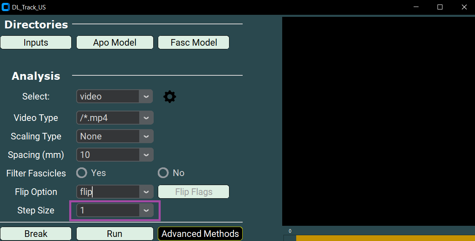Screen dimensions: 475x241
Task: Open Advanced Methods
Action: [200, 234]
